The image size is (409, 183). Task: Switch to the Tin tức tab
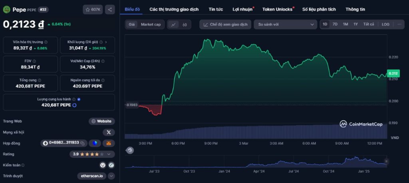point(216,10)
